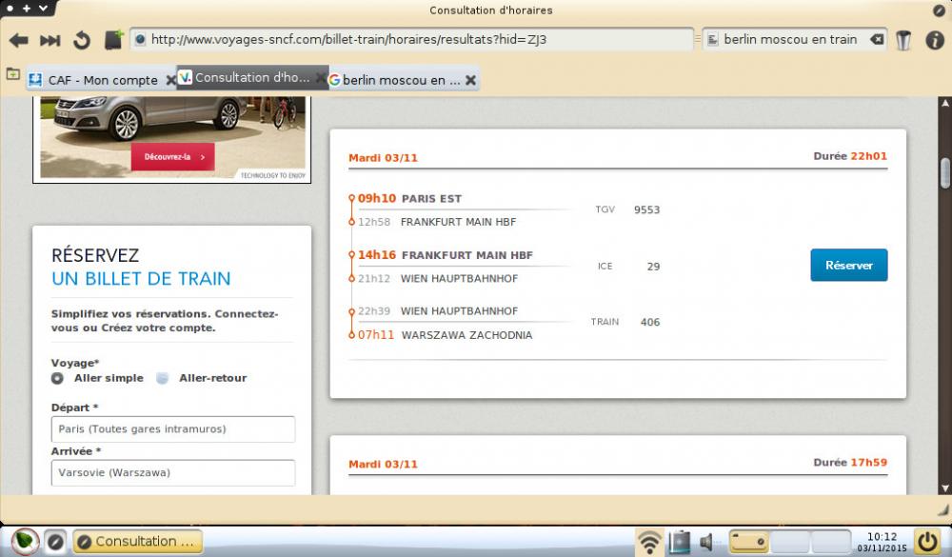Open the green leaf start menu
The height and width of the screenshot is (557, 952).
pos(25,541)
